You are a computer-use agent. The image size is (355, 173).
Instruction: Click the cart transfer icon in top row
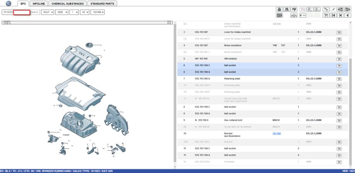pos(326,9)
